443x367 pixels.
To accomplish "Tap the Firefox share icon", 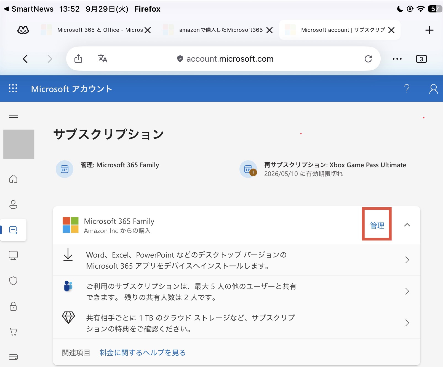I will [x=78, y=59].
